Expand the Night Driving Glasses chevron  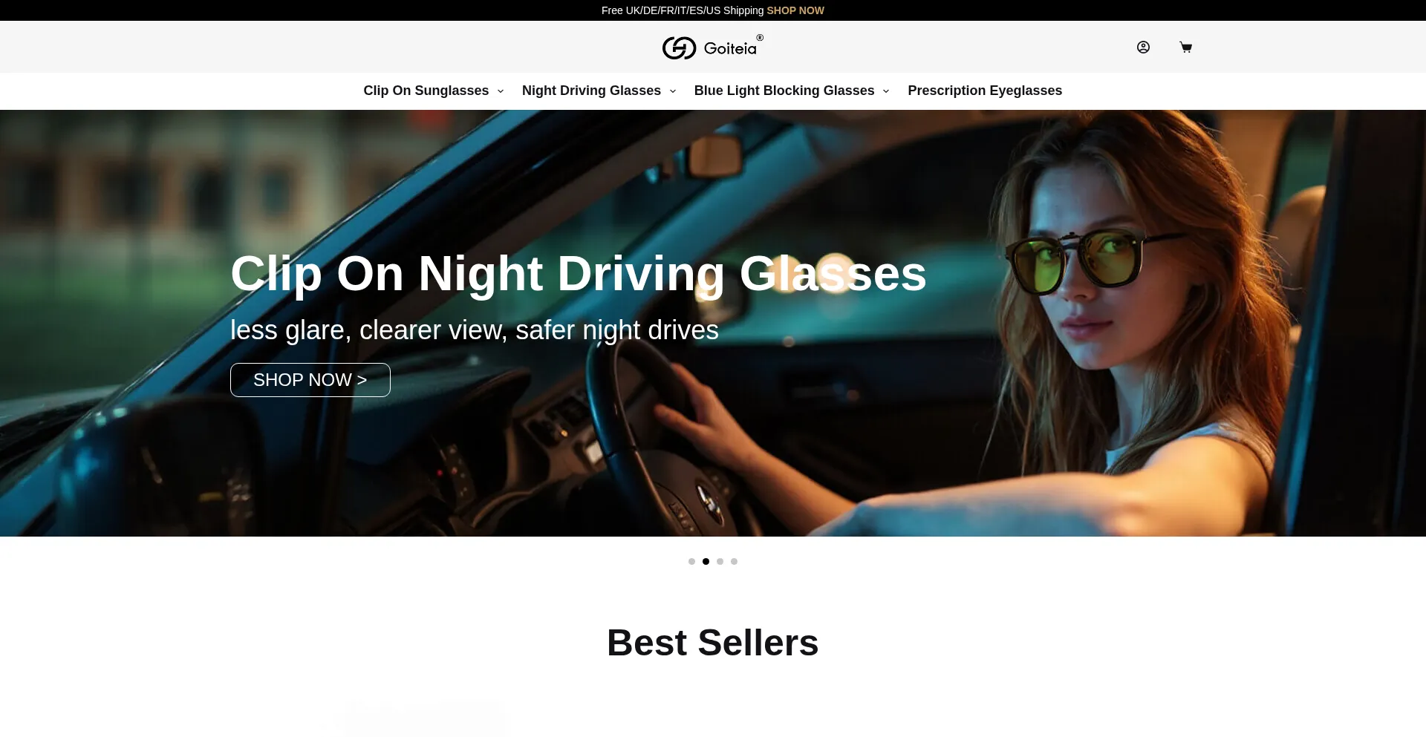click(673, 91)
